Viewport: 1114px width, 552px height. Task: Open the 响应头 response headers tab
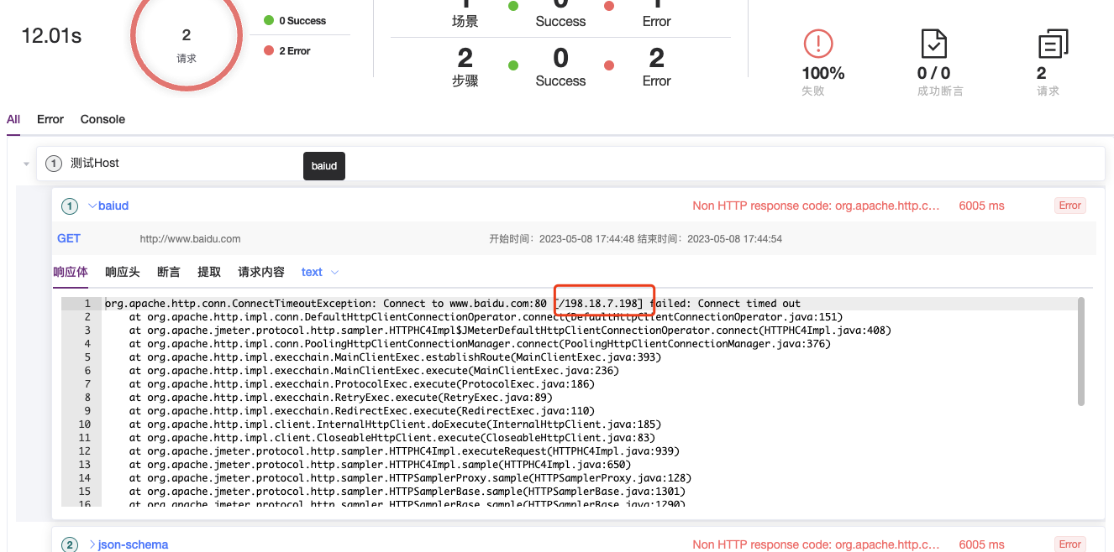pos(122,271)
